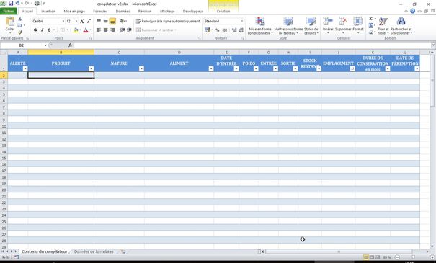Open Standard number format dropdown
This screenshot has height=263, width=436.
[242, 21]
